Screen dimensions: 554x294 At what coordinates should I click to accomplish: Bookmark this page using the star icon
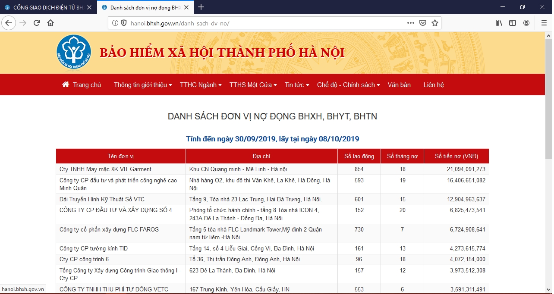pyautogui.click(x=435, y=23)
